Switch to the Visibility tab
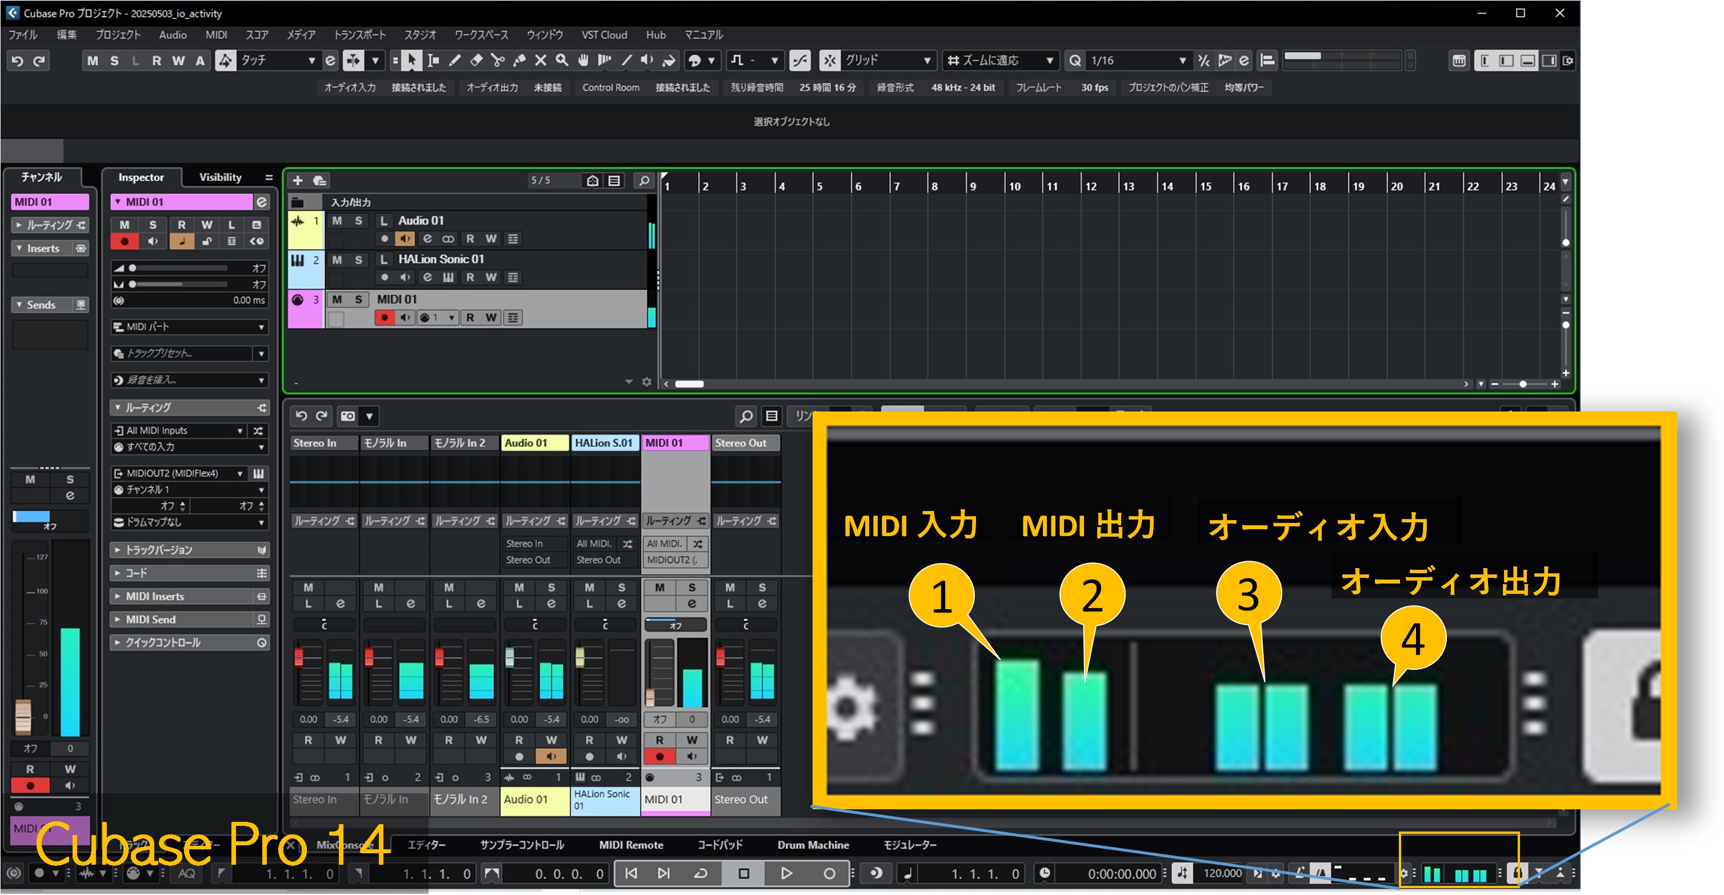Screen dimensions: 1724x895 [x=220, y=177]
